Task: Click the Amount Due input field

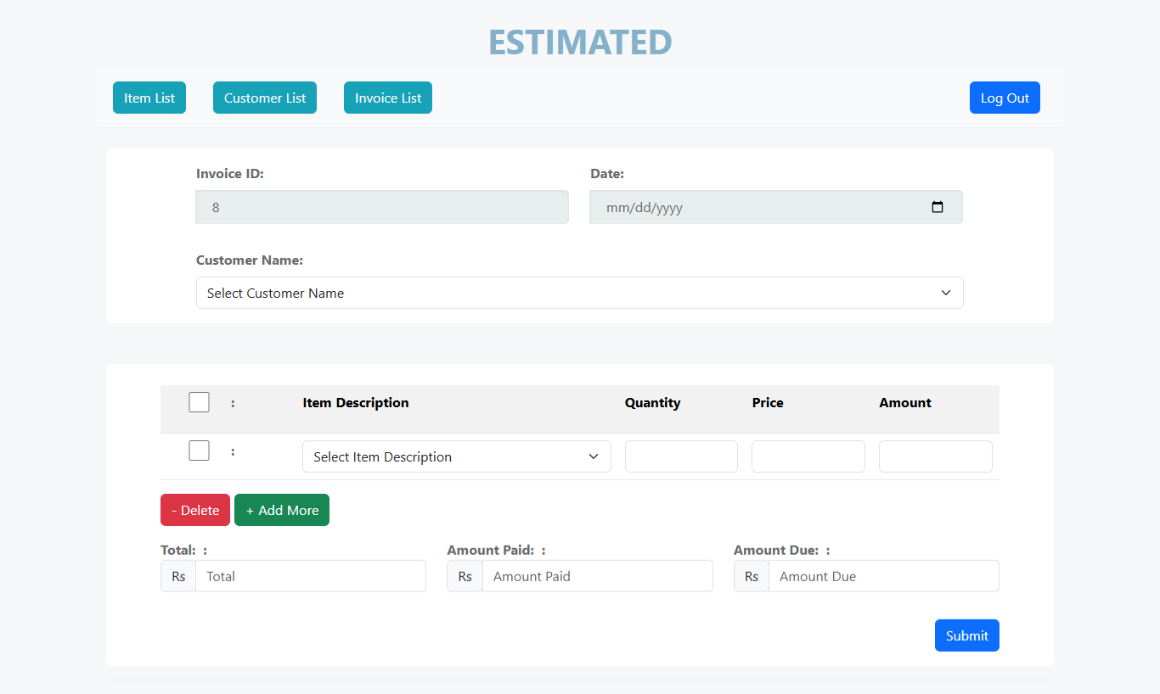Action: pyautogui.click(x=883, y=576)
